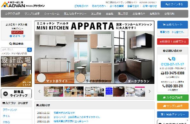Image resolution: width=190 pixels, height=124 pixels.
Task: Click phone number 0120-07-17-17
Action: pos(173,64)
